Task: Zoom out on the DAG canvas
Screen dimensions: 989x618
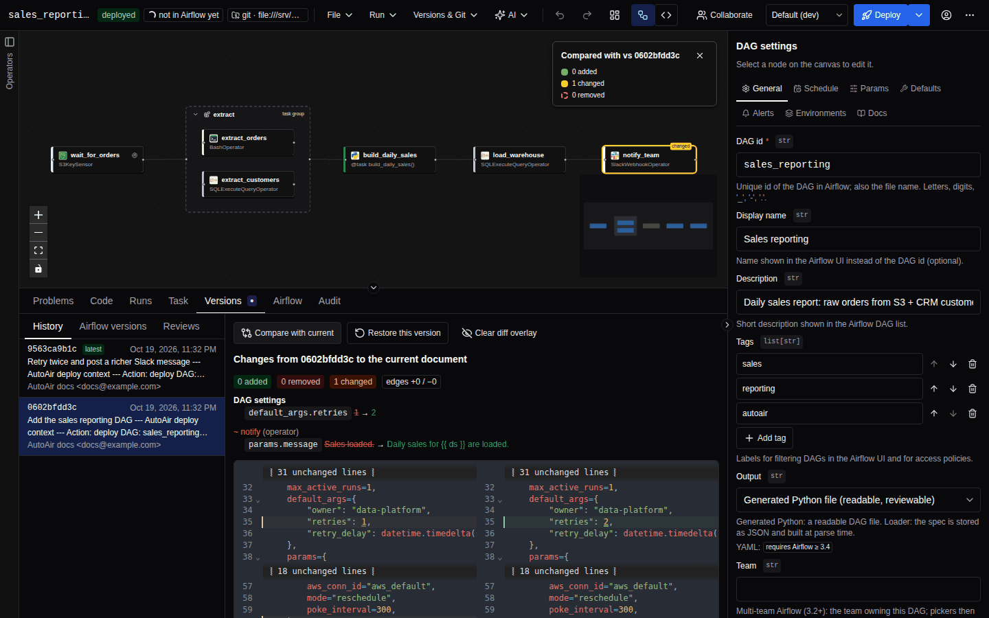Action: 38,233
